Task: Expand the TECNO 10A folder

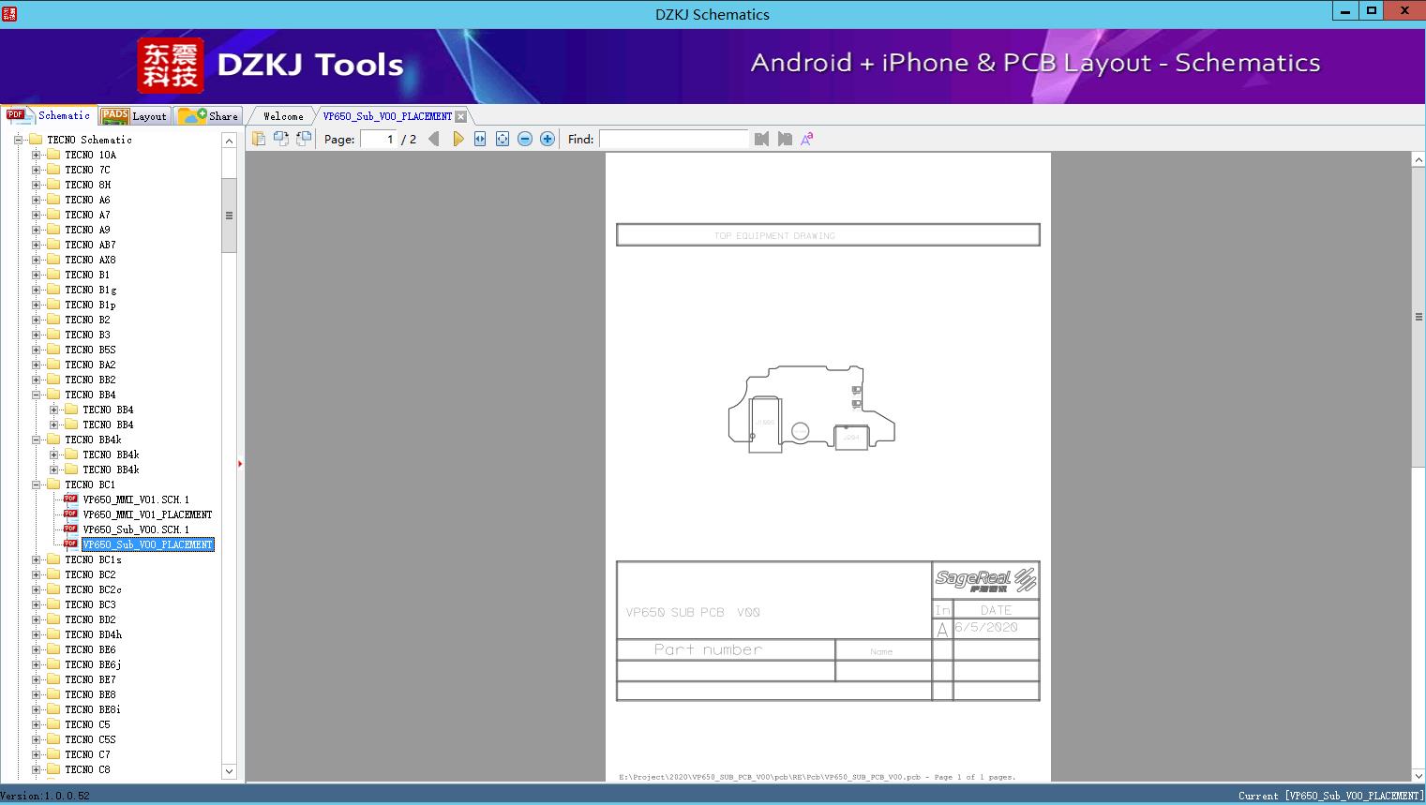Action: pyautogui.click(x=36, y=155)
